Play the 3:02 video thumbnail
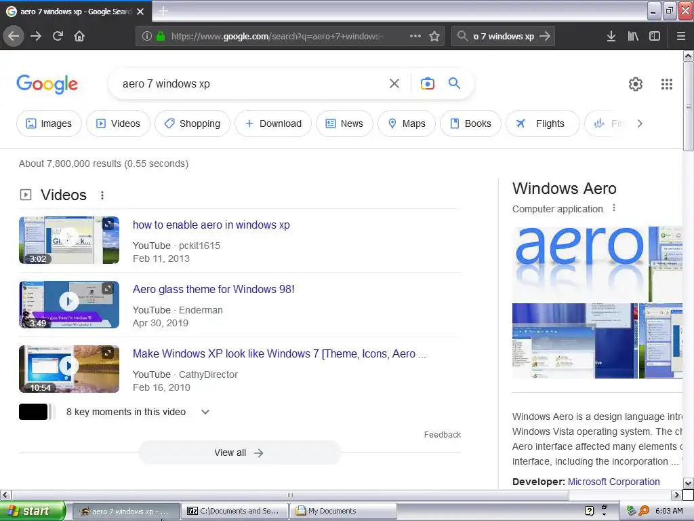The height and width of the screenshot is (521, 694). point(69,240)
